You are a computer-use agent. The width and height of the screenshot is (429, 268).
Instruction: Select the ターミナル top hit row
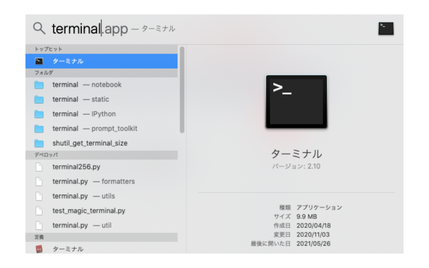tap(101, 61)
